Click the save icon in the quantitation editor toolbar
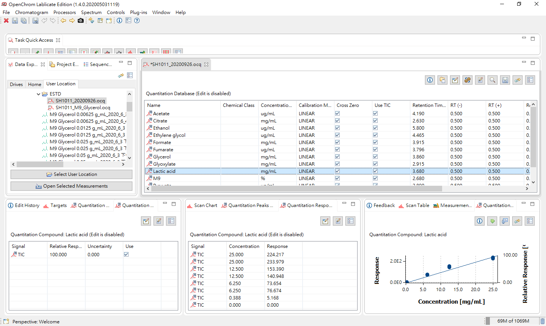The width and height of the screenshot is (546, 326). coord(505,80)
